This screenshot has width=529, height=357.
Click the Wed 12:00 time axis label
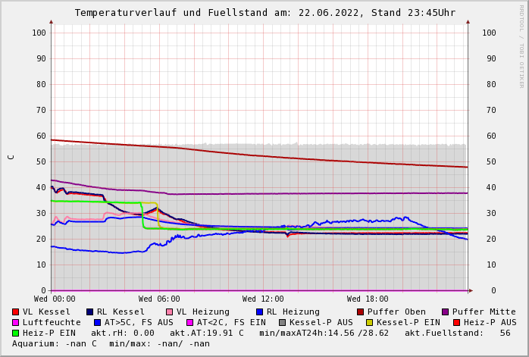pos(263,299)
